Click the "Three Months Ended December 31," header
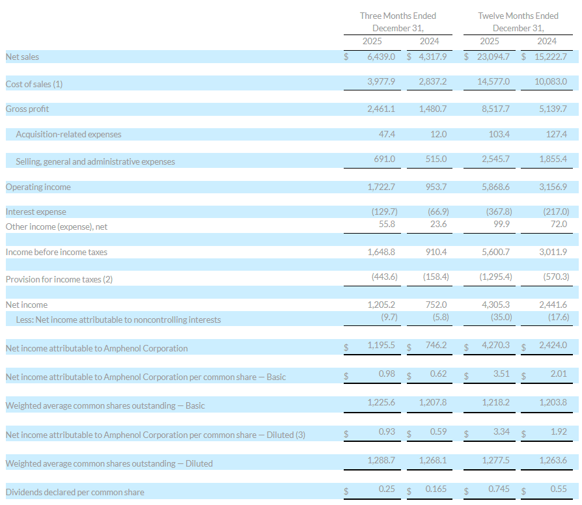Screen dimensions: 582x505 (x=398, y=21)
